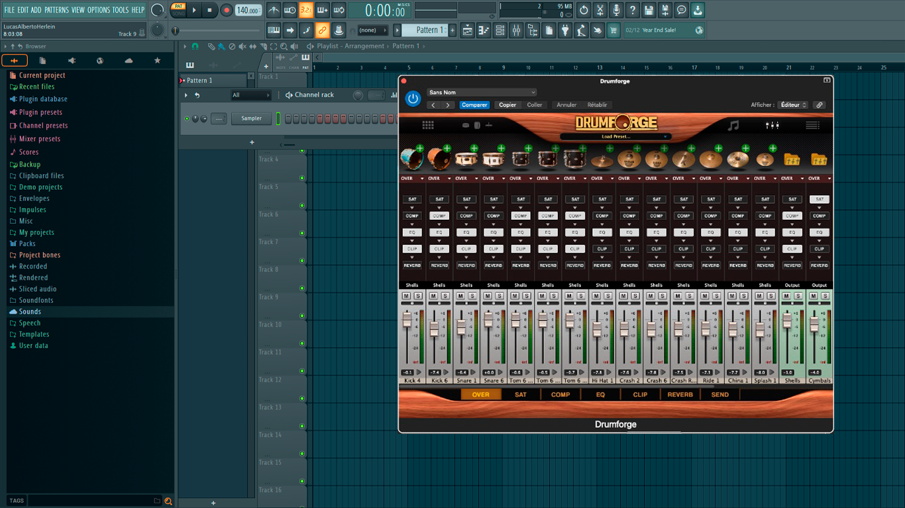Open the plugin picker plug icon
Screen dimensions: 905x508
(x=565, y=30)
